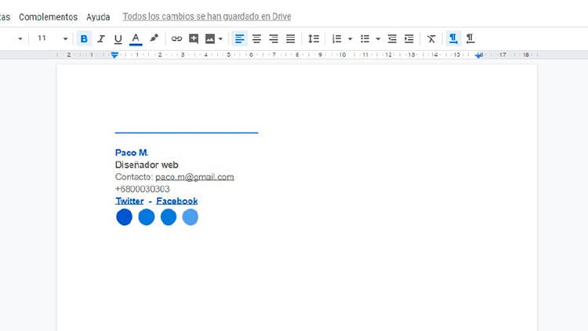The width and height of the screenshot is (588, 331).
Task: Toggle italic text formatting
Action: click(101, 38)
